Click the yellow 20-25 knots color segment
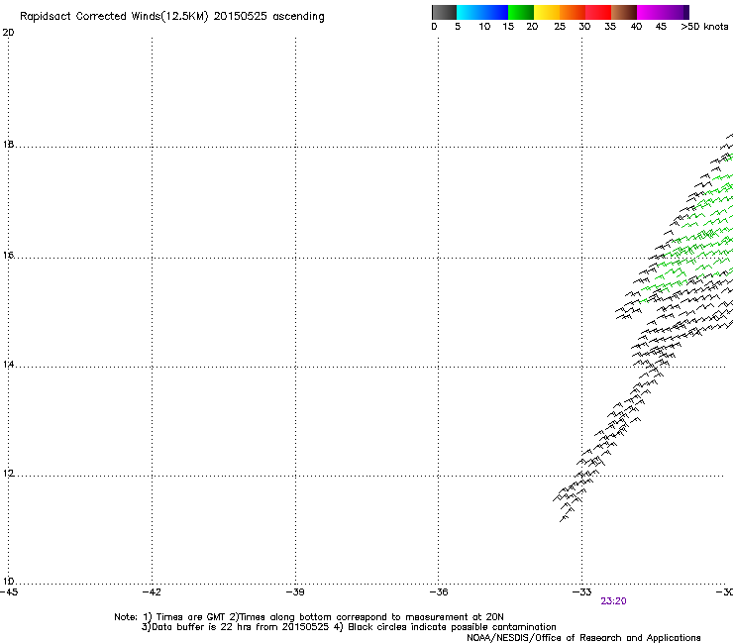The image size is (733, 644). click(547, 12)
